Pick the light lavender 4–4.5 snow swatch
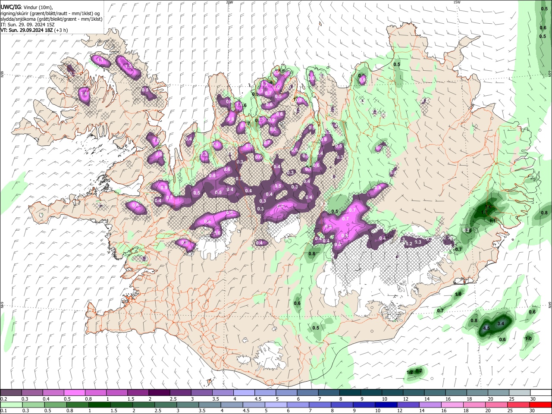The image size is (552, 414). click(x=243, y=393)
